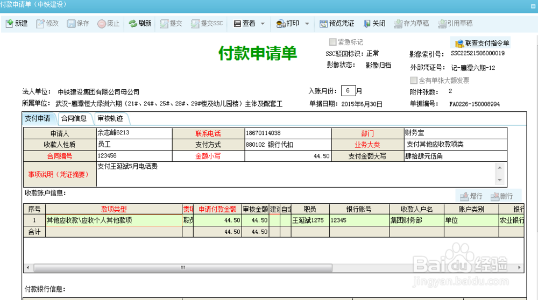Click the 新建 (New) toolbar icon
The width and height of the screenshot is (538, 300).
[10, 23]
